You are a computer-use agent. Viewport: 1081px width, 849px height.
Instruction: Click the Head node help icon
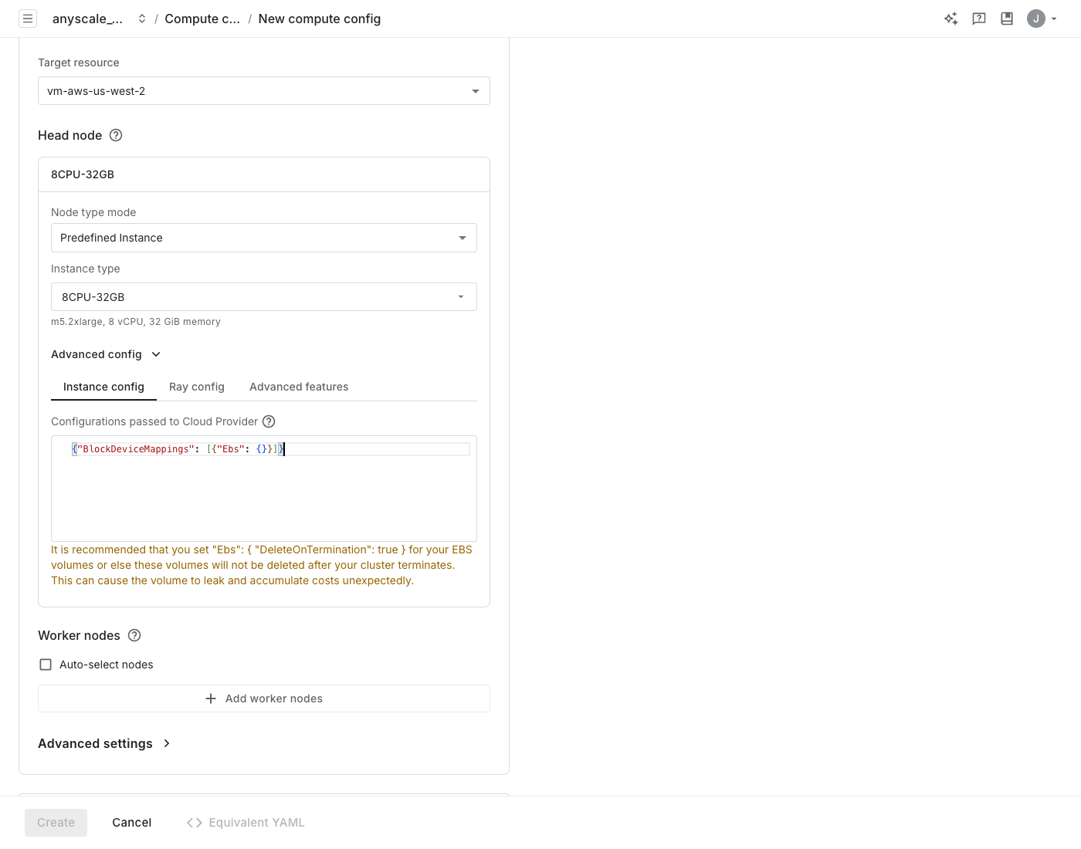[x=116, y=135]
